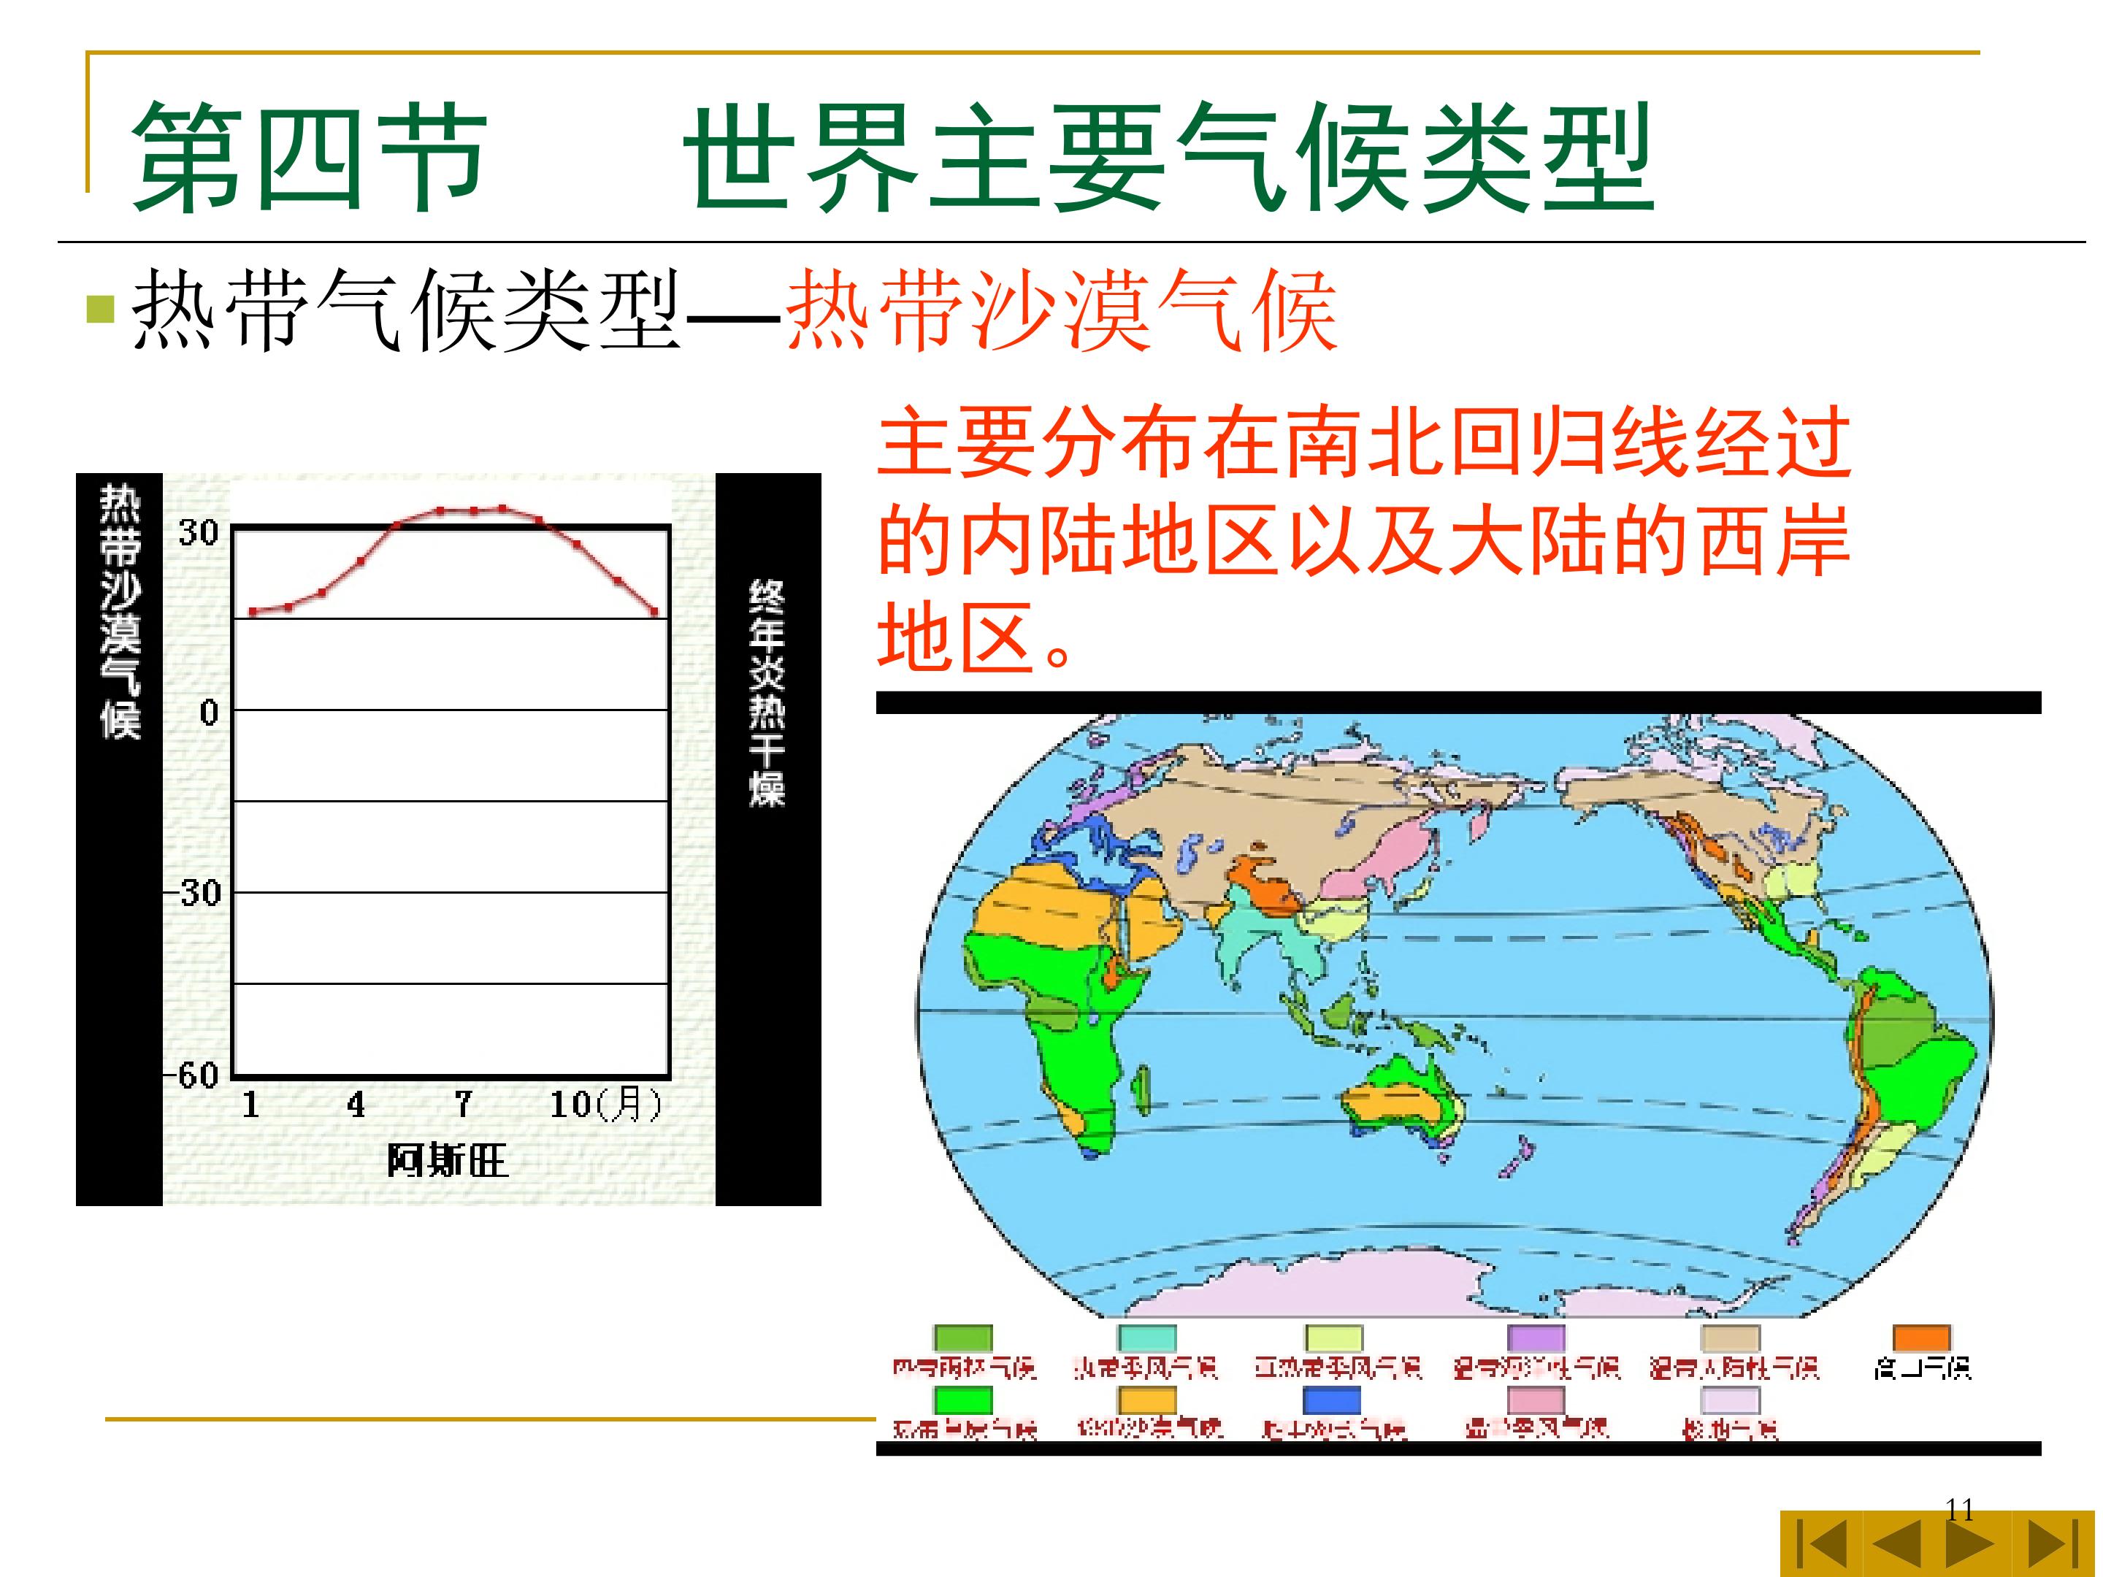
Task: Click the tan 温带大陆性气候 legend swatch
Action: click(1731, 1338)
